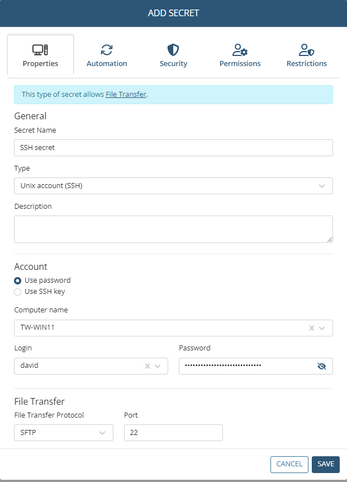Click the Restrictions user-shield icon
The width and height of the screenshot is (347, 482).
coord(307,50)
